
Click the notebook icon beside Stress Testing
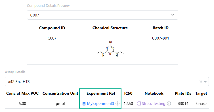click(139, 103)
